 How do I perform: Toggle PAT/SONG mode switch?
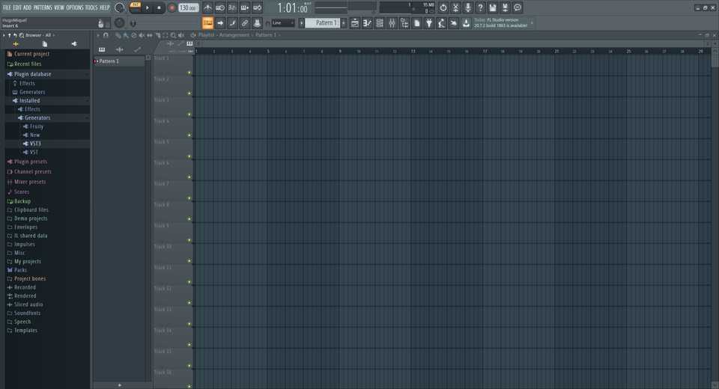tap(136, 7)
